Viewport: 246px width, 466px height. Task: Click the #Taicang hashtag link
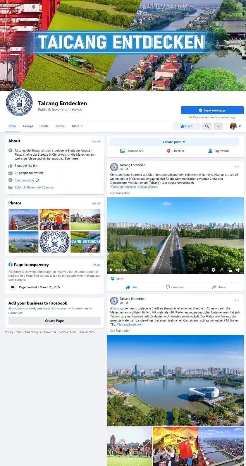(116, 308)
